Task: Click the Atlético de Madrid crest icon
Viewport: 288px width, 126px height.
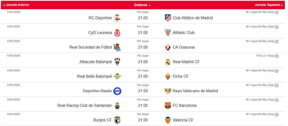Action: tap(168, 18)
